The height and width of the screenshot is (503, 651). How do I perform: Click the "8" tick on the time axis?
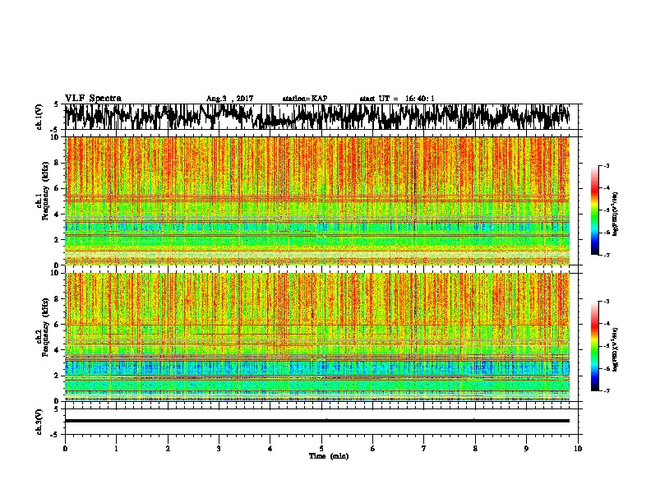tap(475, 449)
